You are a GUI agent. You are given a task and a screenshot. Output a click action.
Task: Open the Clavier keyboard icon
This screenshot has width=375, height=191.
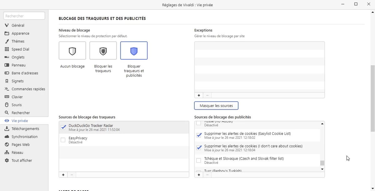7,97
